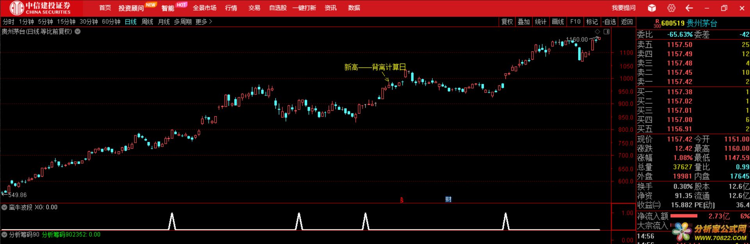Click 总量 value 37627
The width and height of the screenshot is (750, 244).
(682, 167)
